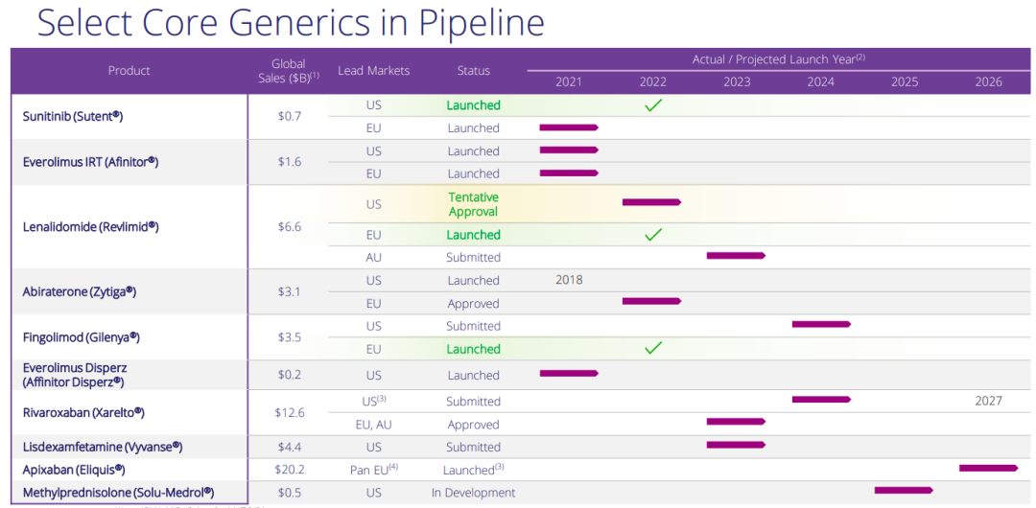Click the Sunitinib (Sutent) product name

pyautogui.click(x=73, y=116)
